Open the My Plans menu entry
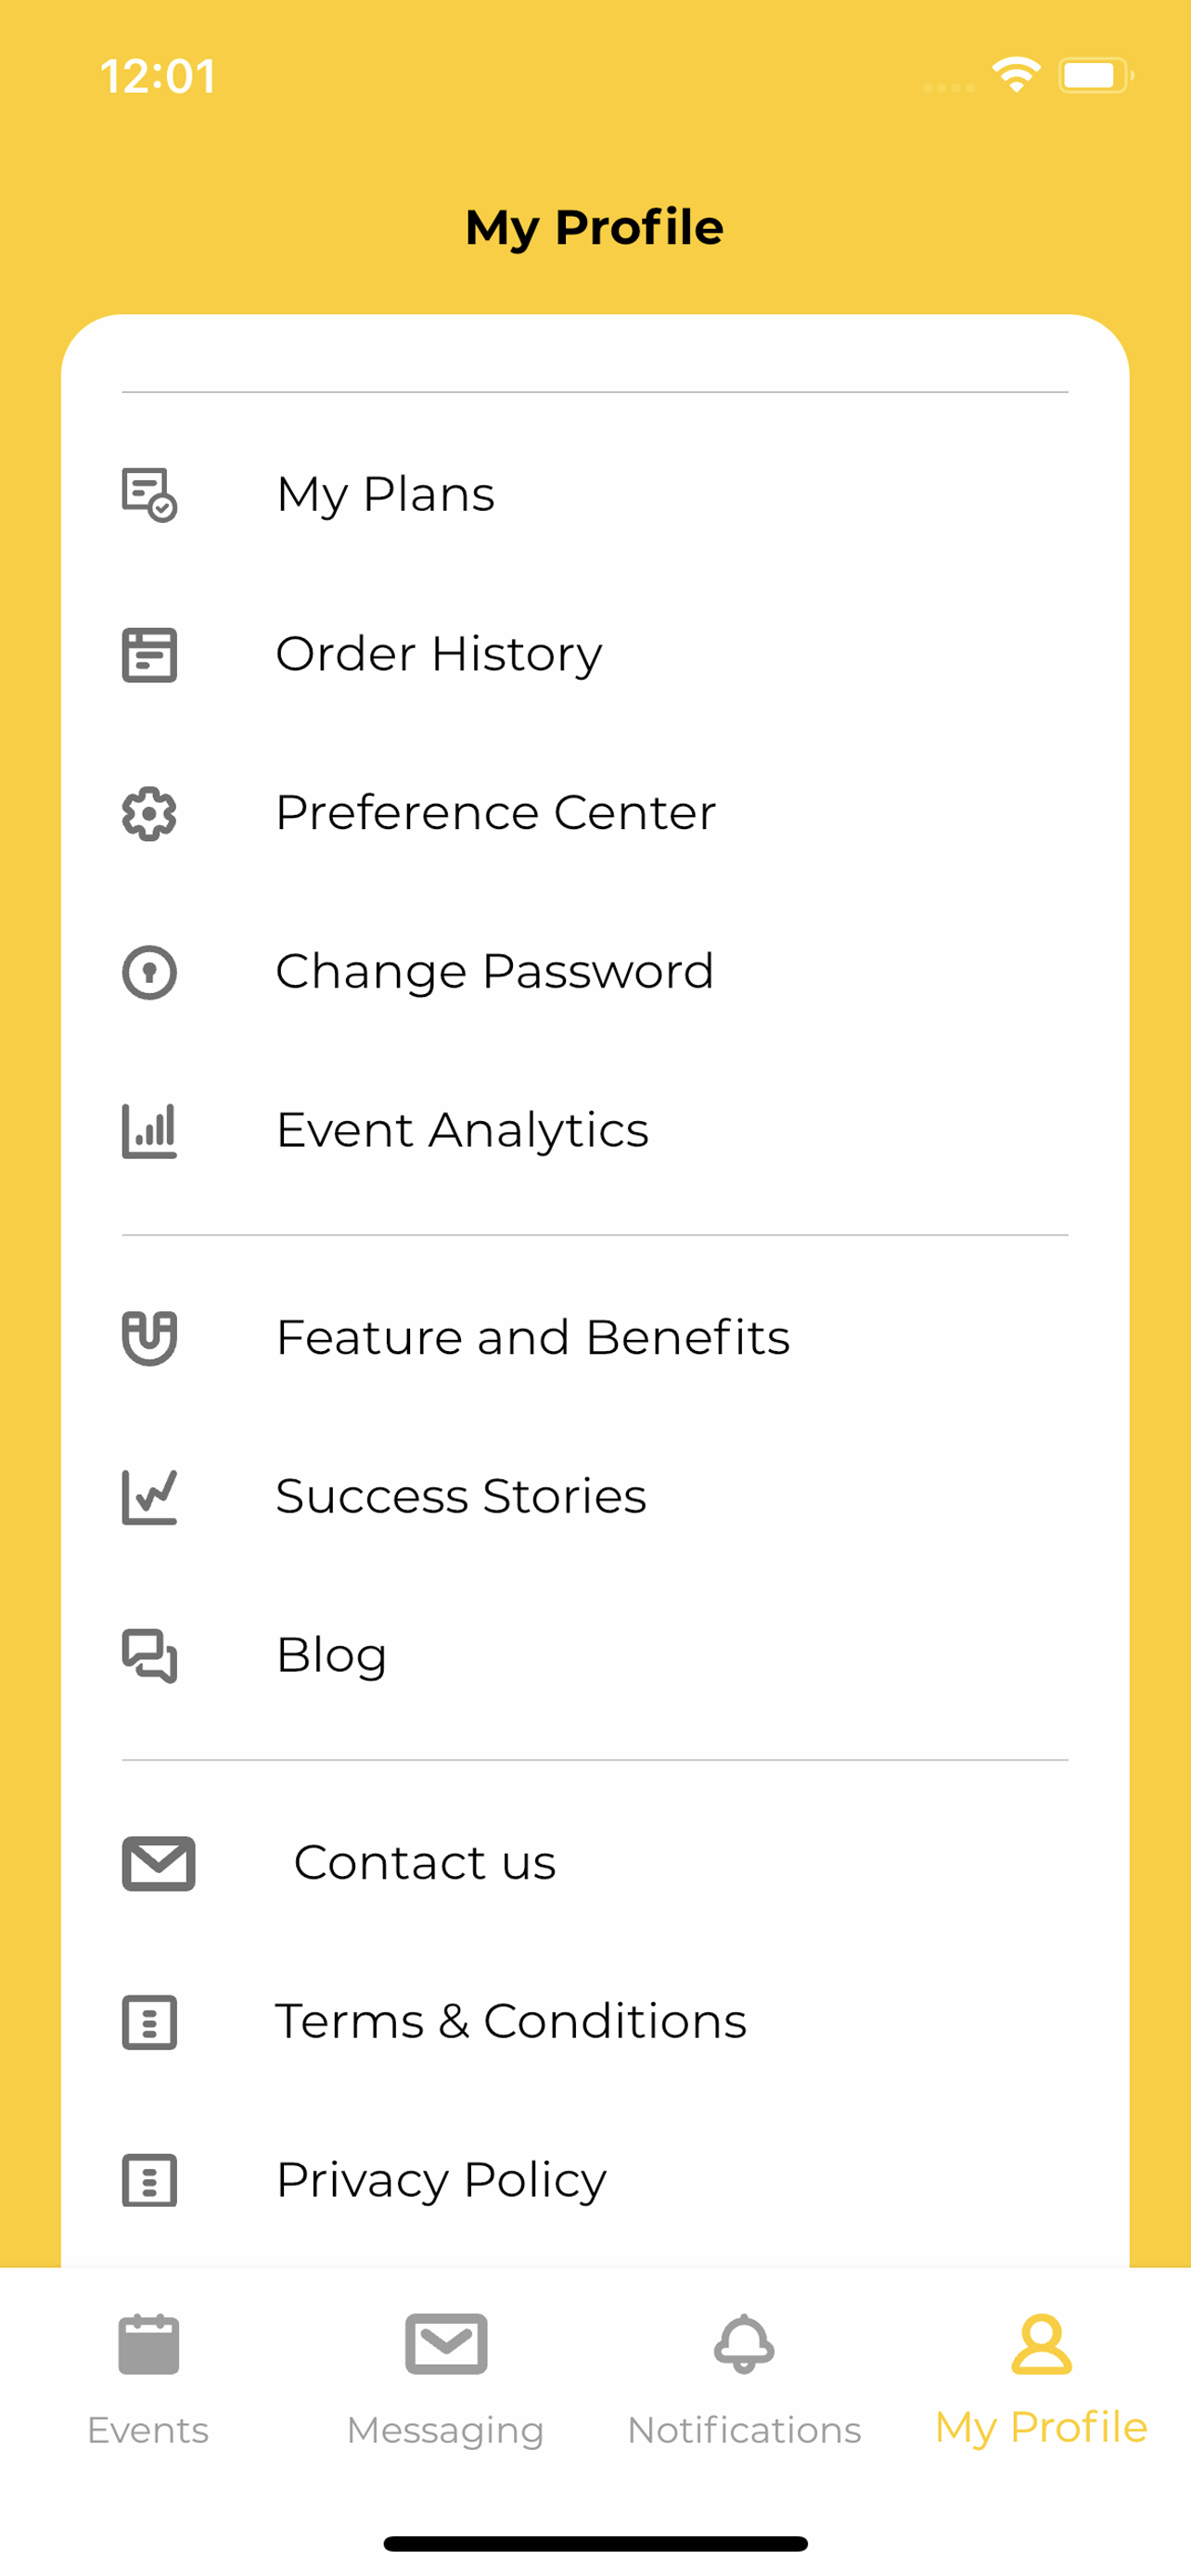This screenshot has height=2576, width=1191. point(386,495)
